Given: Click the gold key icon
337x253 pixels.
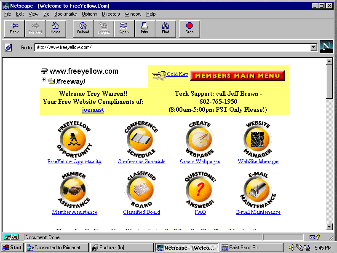Looking at the screenshot, I should [159, 75].
